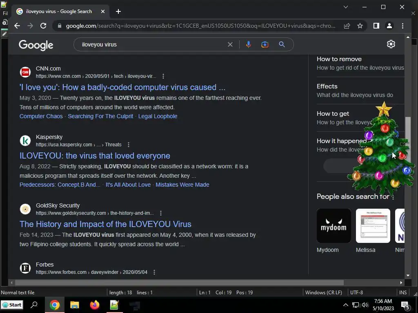Open the volume control in tray
The image size is (418, 313).
(365, 305)
